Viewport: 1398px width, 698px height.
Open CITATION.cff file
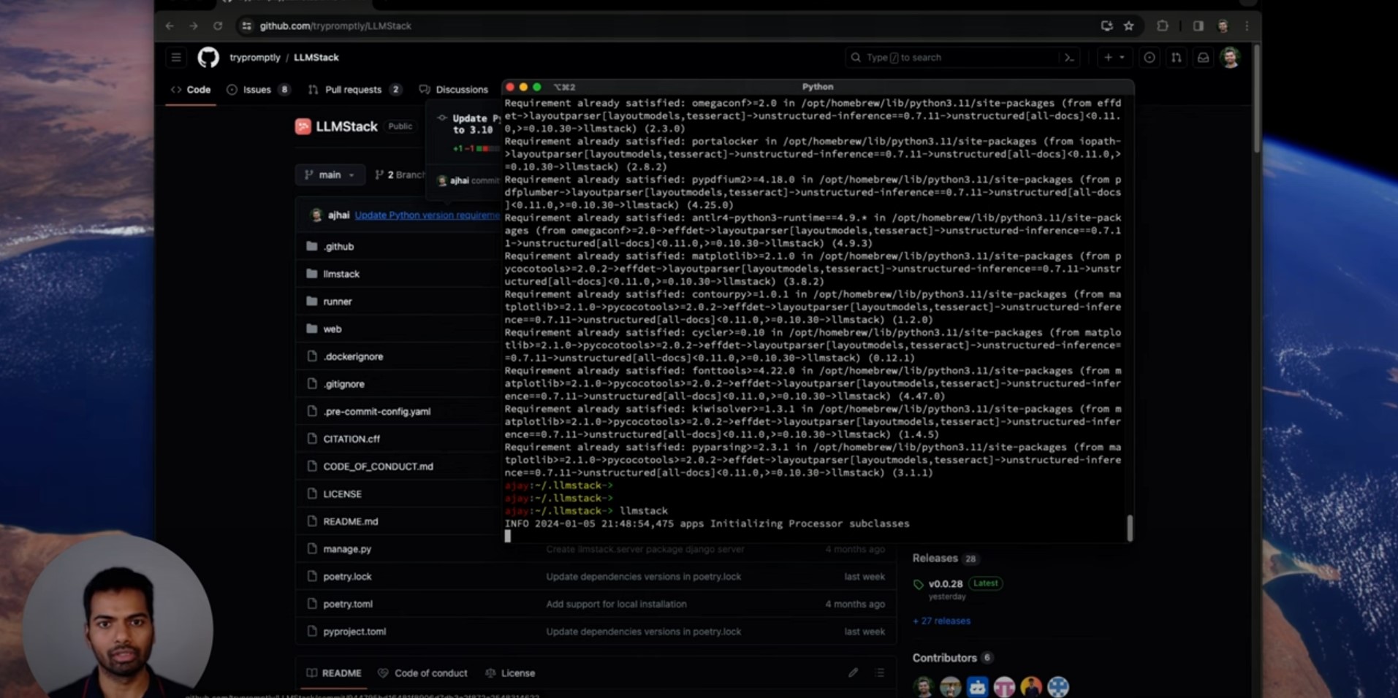(352, 439)
